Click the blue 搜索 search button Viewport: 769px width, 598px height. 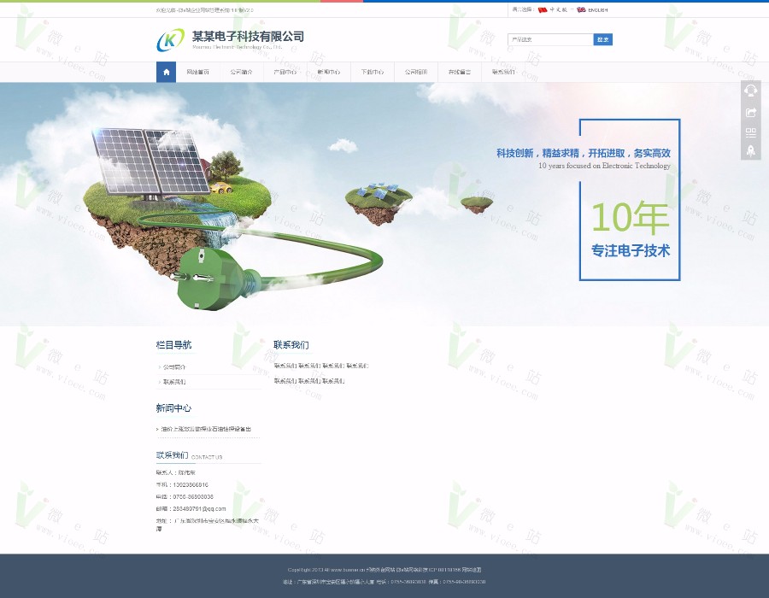(x=602, y=39)
